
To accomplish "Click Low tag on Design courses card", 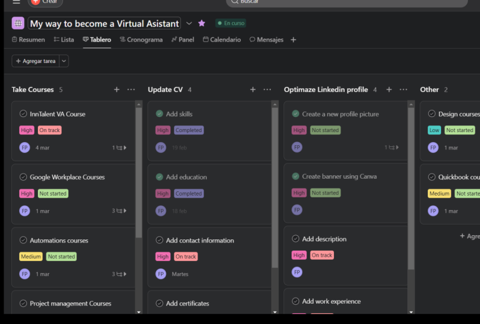I will pyautogui.click(x=434, y=130).
